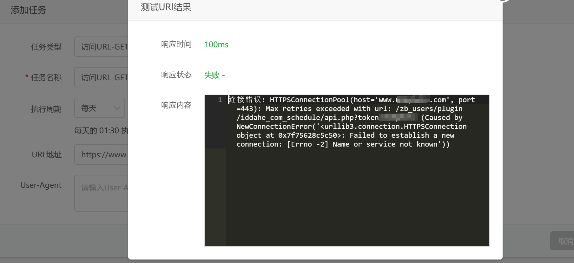Click the 任务类型 label
The height and width of the screenshot is (263, 574).
(x=46, y=47)
